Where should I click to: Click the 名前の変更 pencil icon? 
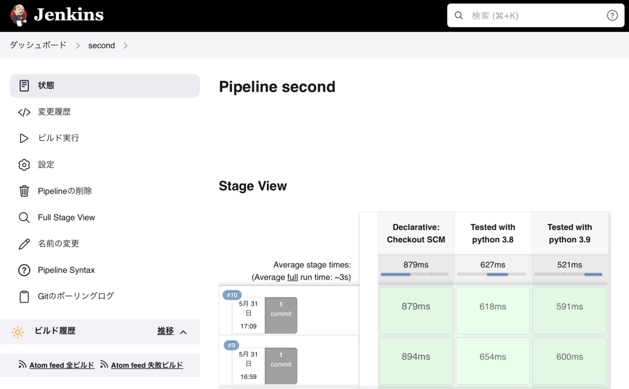[24, 244]
